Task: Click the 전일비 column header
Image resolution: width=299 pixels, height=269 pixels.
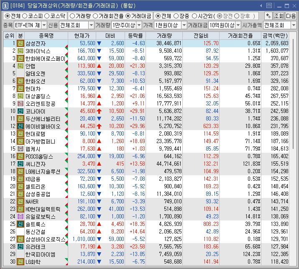Action: [201, 36]
